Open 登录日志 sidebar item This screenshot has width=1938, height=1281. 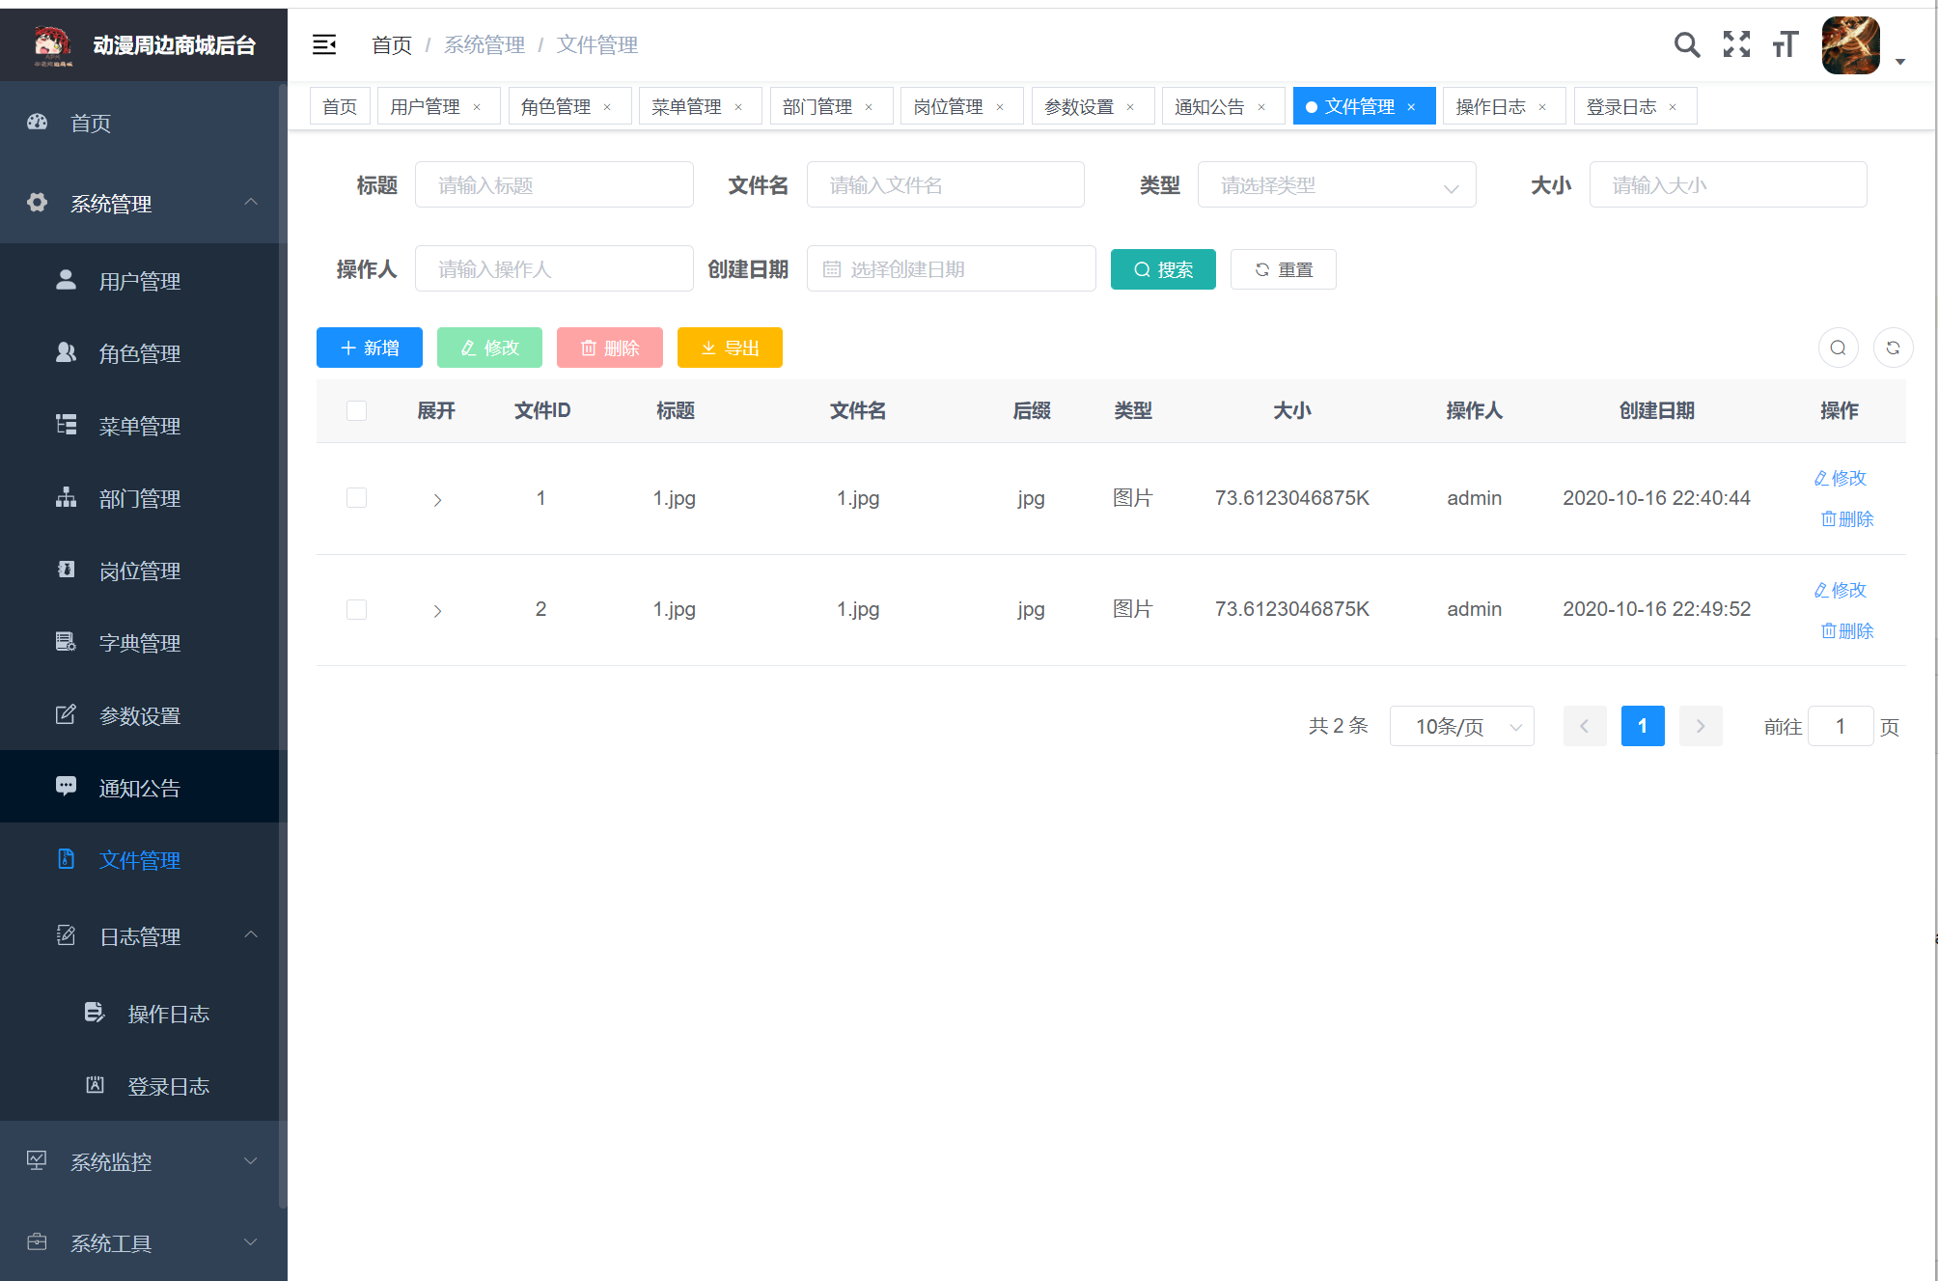(168, 1086)
